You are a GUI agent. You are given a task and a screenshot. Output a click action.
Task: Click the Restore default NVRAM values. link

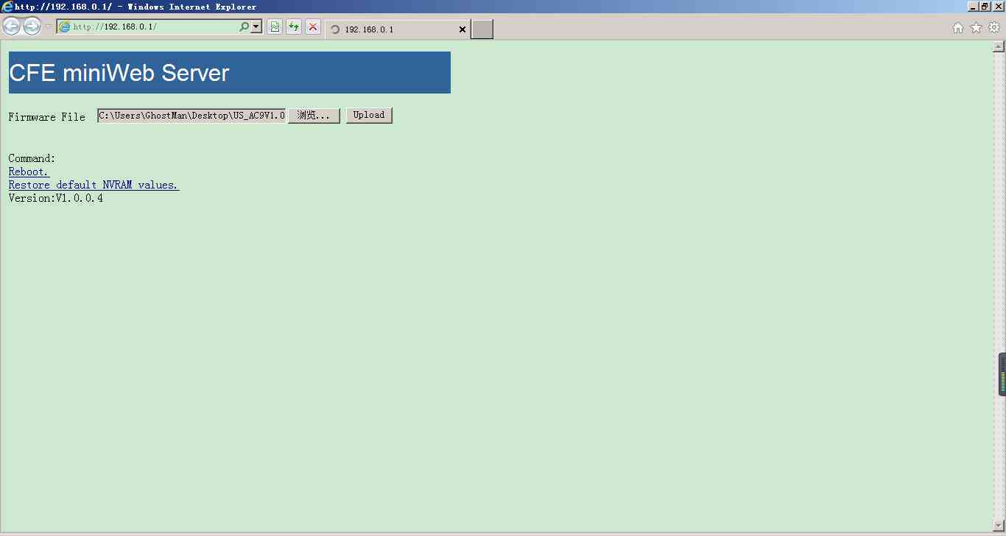coord(94,185)
